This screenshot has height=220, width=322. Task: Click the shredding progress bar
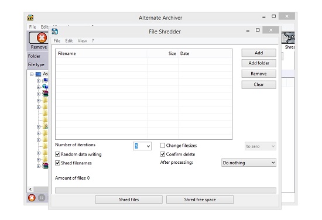click(166, 190)
